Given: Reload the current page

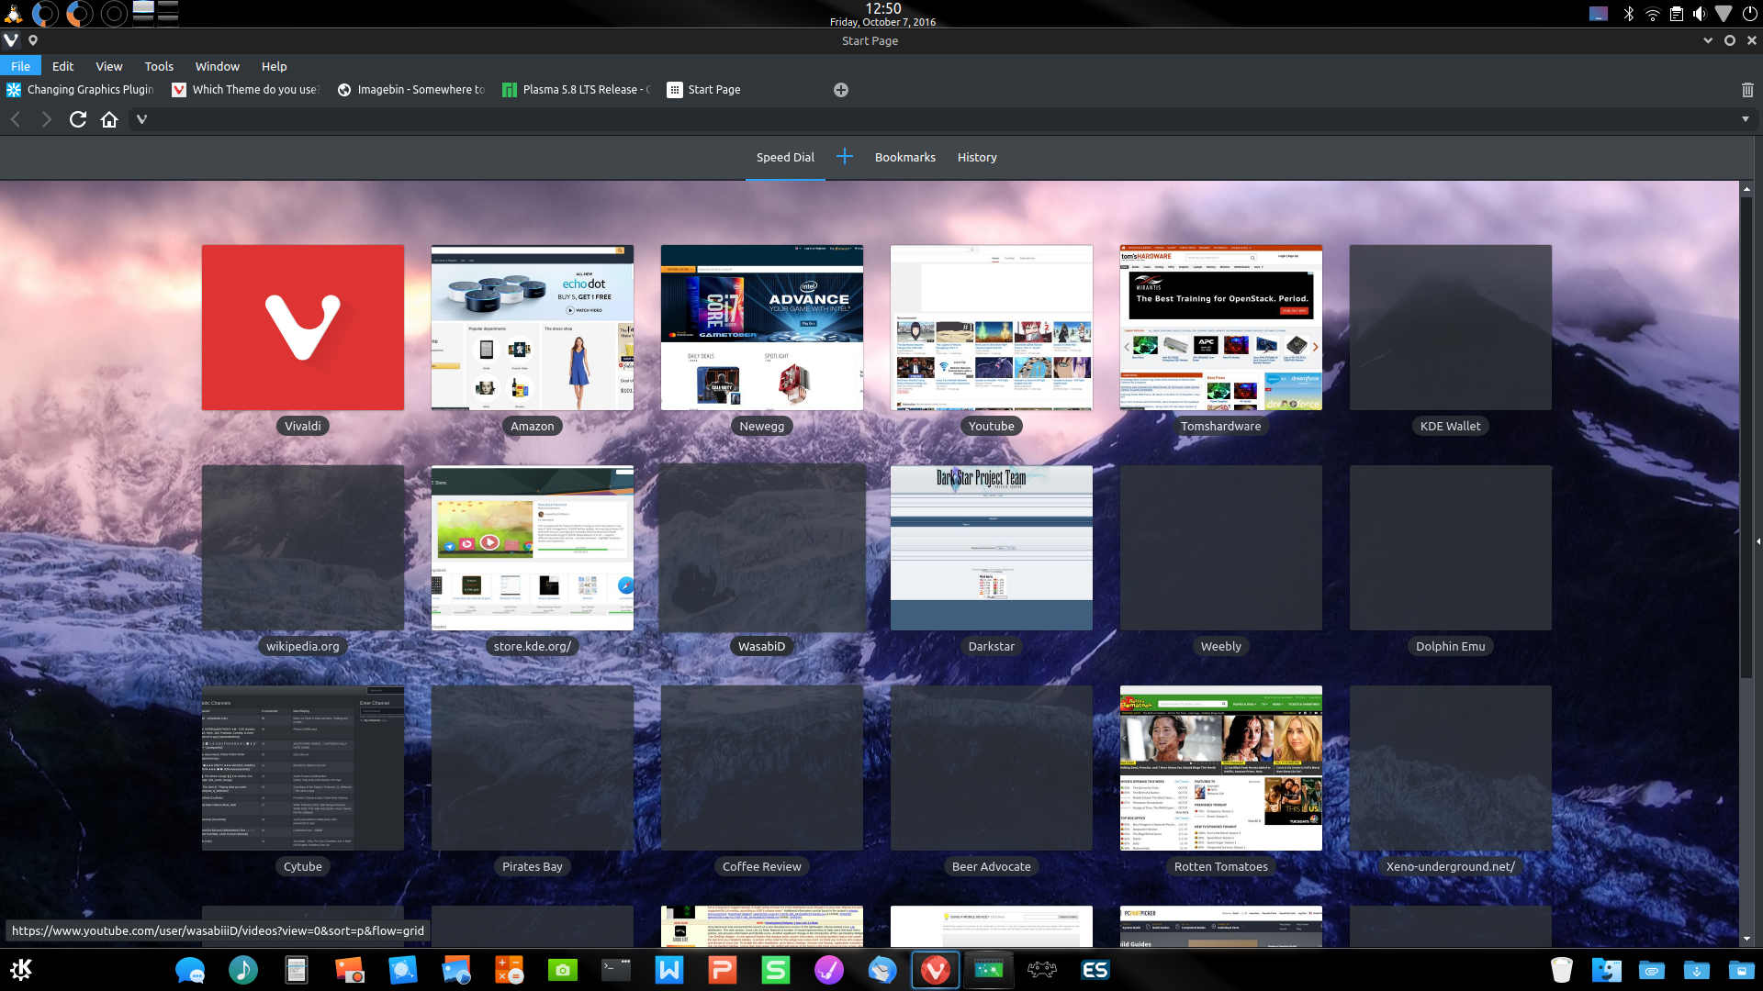Looking at the screenshot, I should pos(78,119).
